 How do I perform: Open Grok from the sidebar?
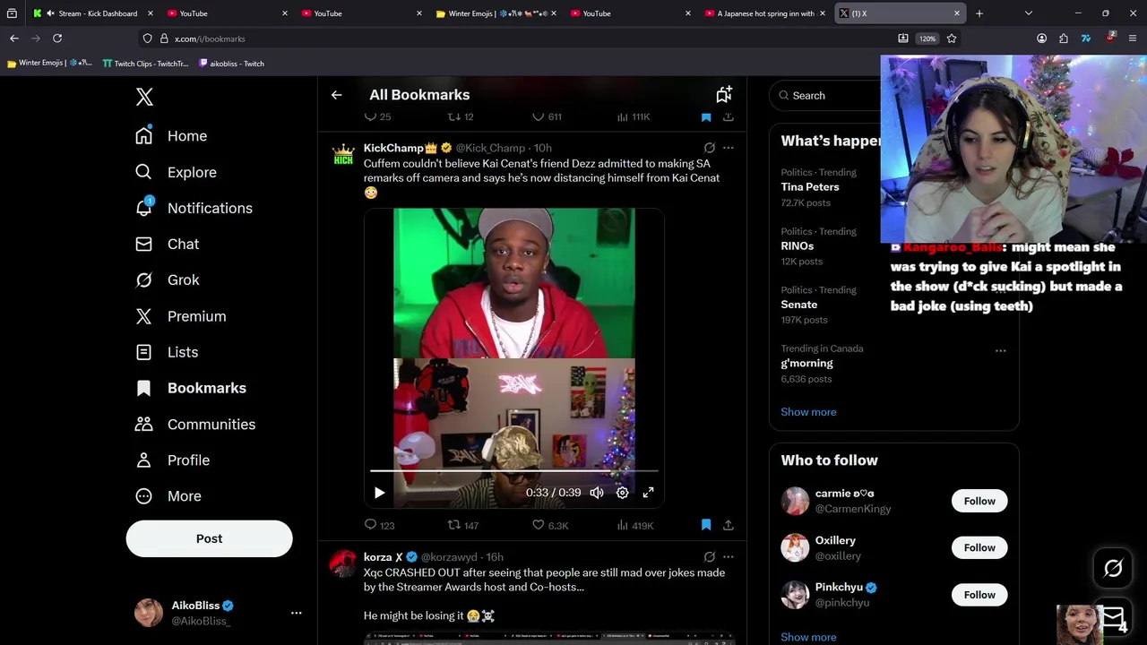(168, 279)
